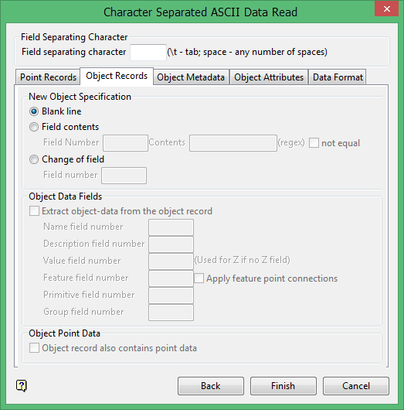
Task: Click the 'Object Data Fields' group title
Action: [66, 196]
